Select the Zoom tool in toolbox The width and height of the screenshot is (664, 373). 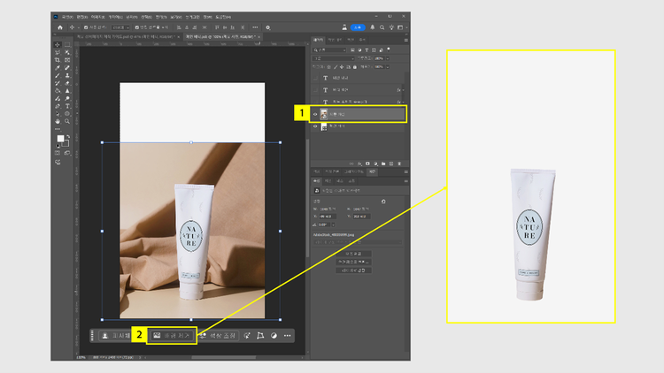click(68, 121)
